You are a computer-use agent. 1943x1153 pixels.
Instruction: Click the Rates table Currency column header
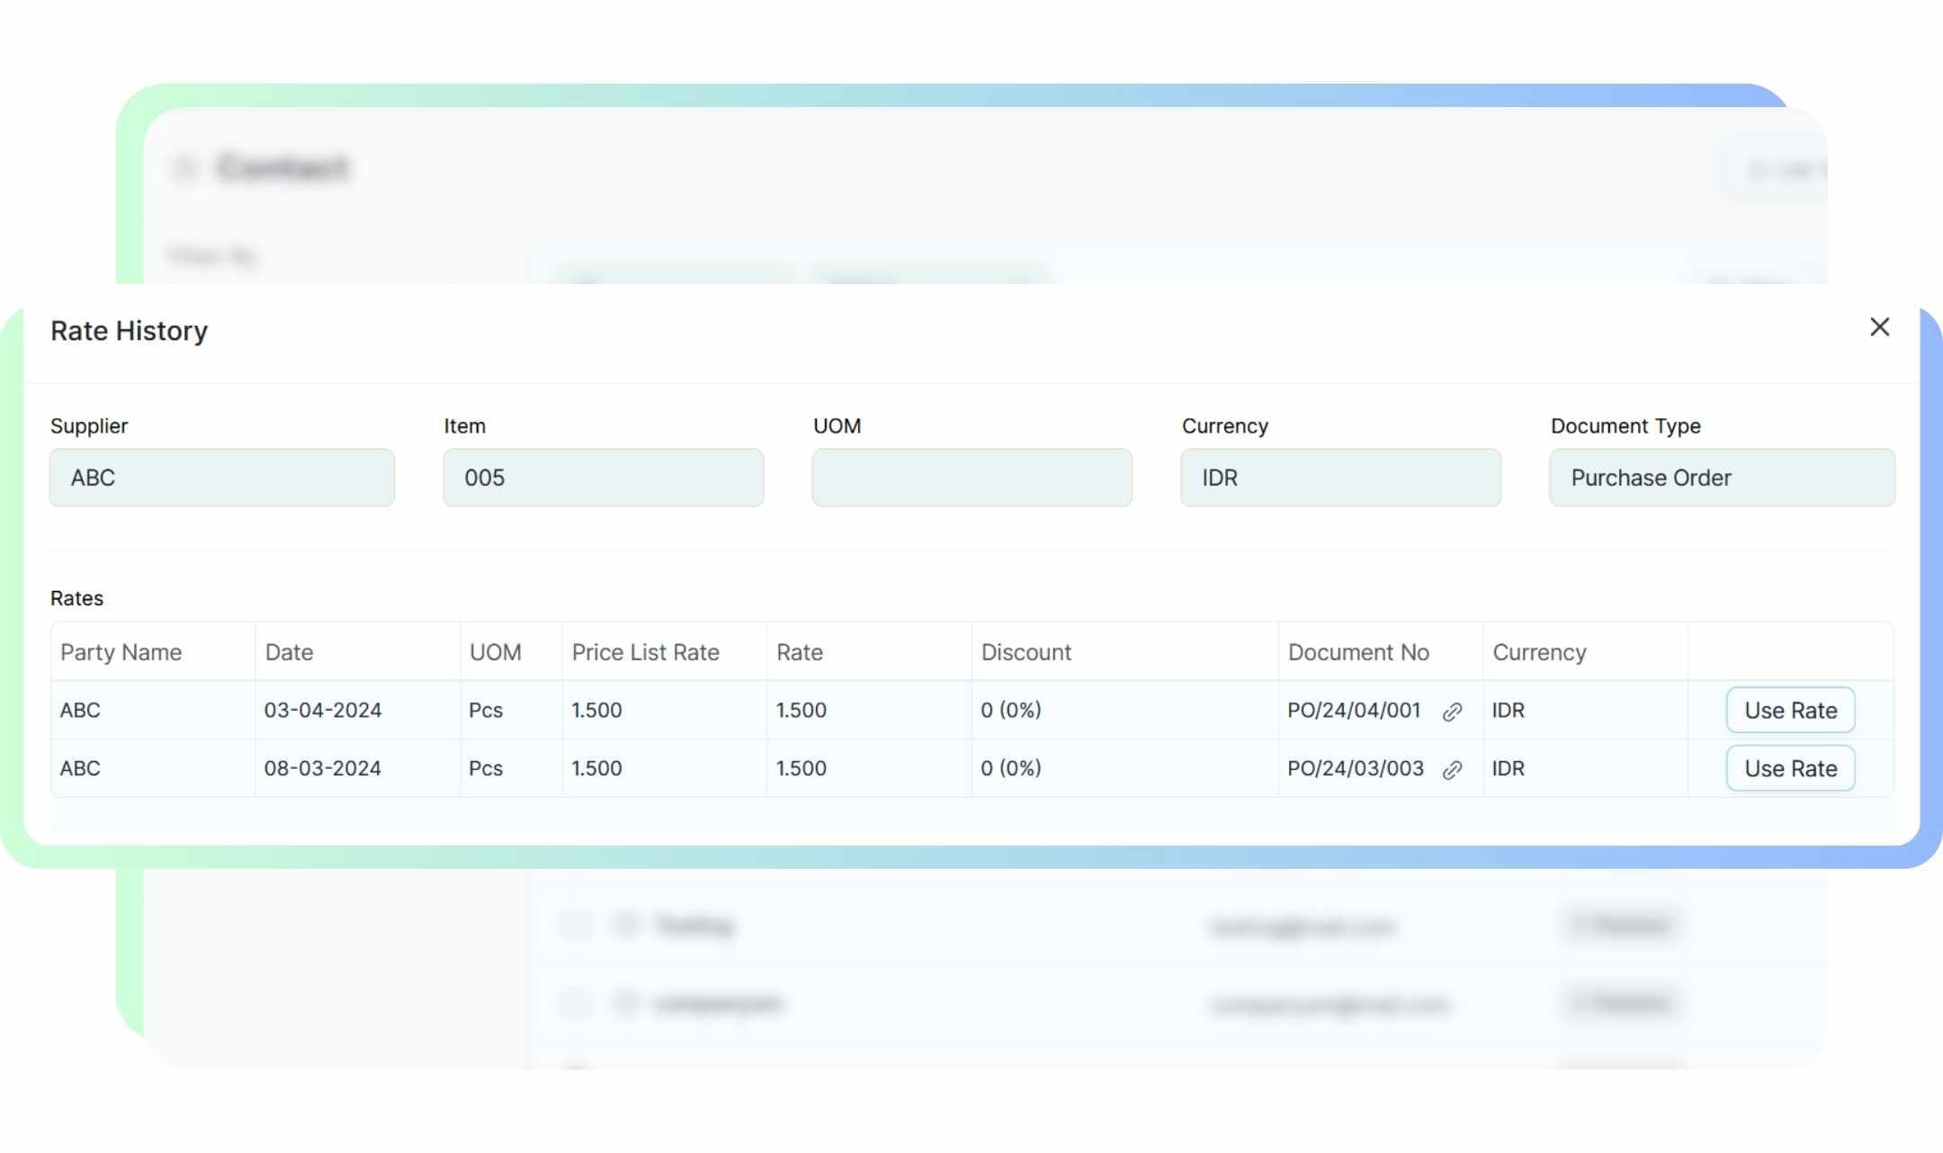(x=1539, y=652)
